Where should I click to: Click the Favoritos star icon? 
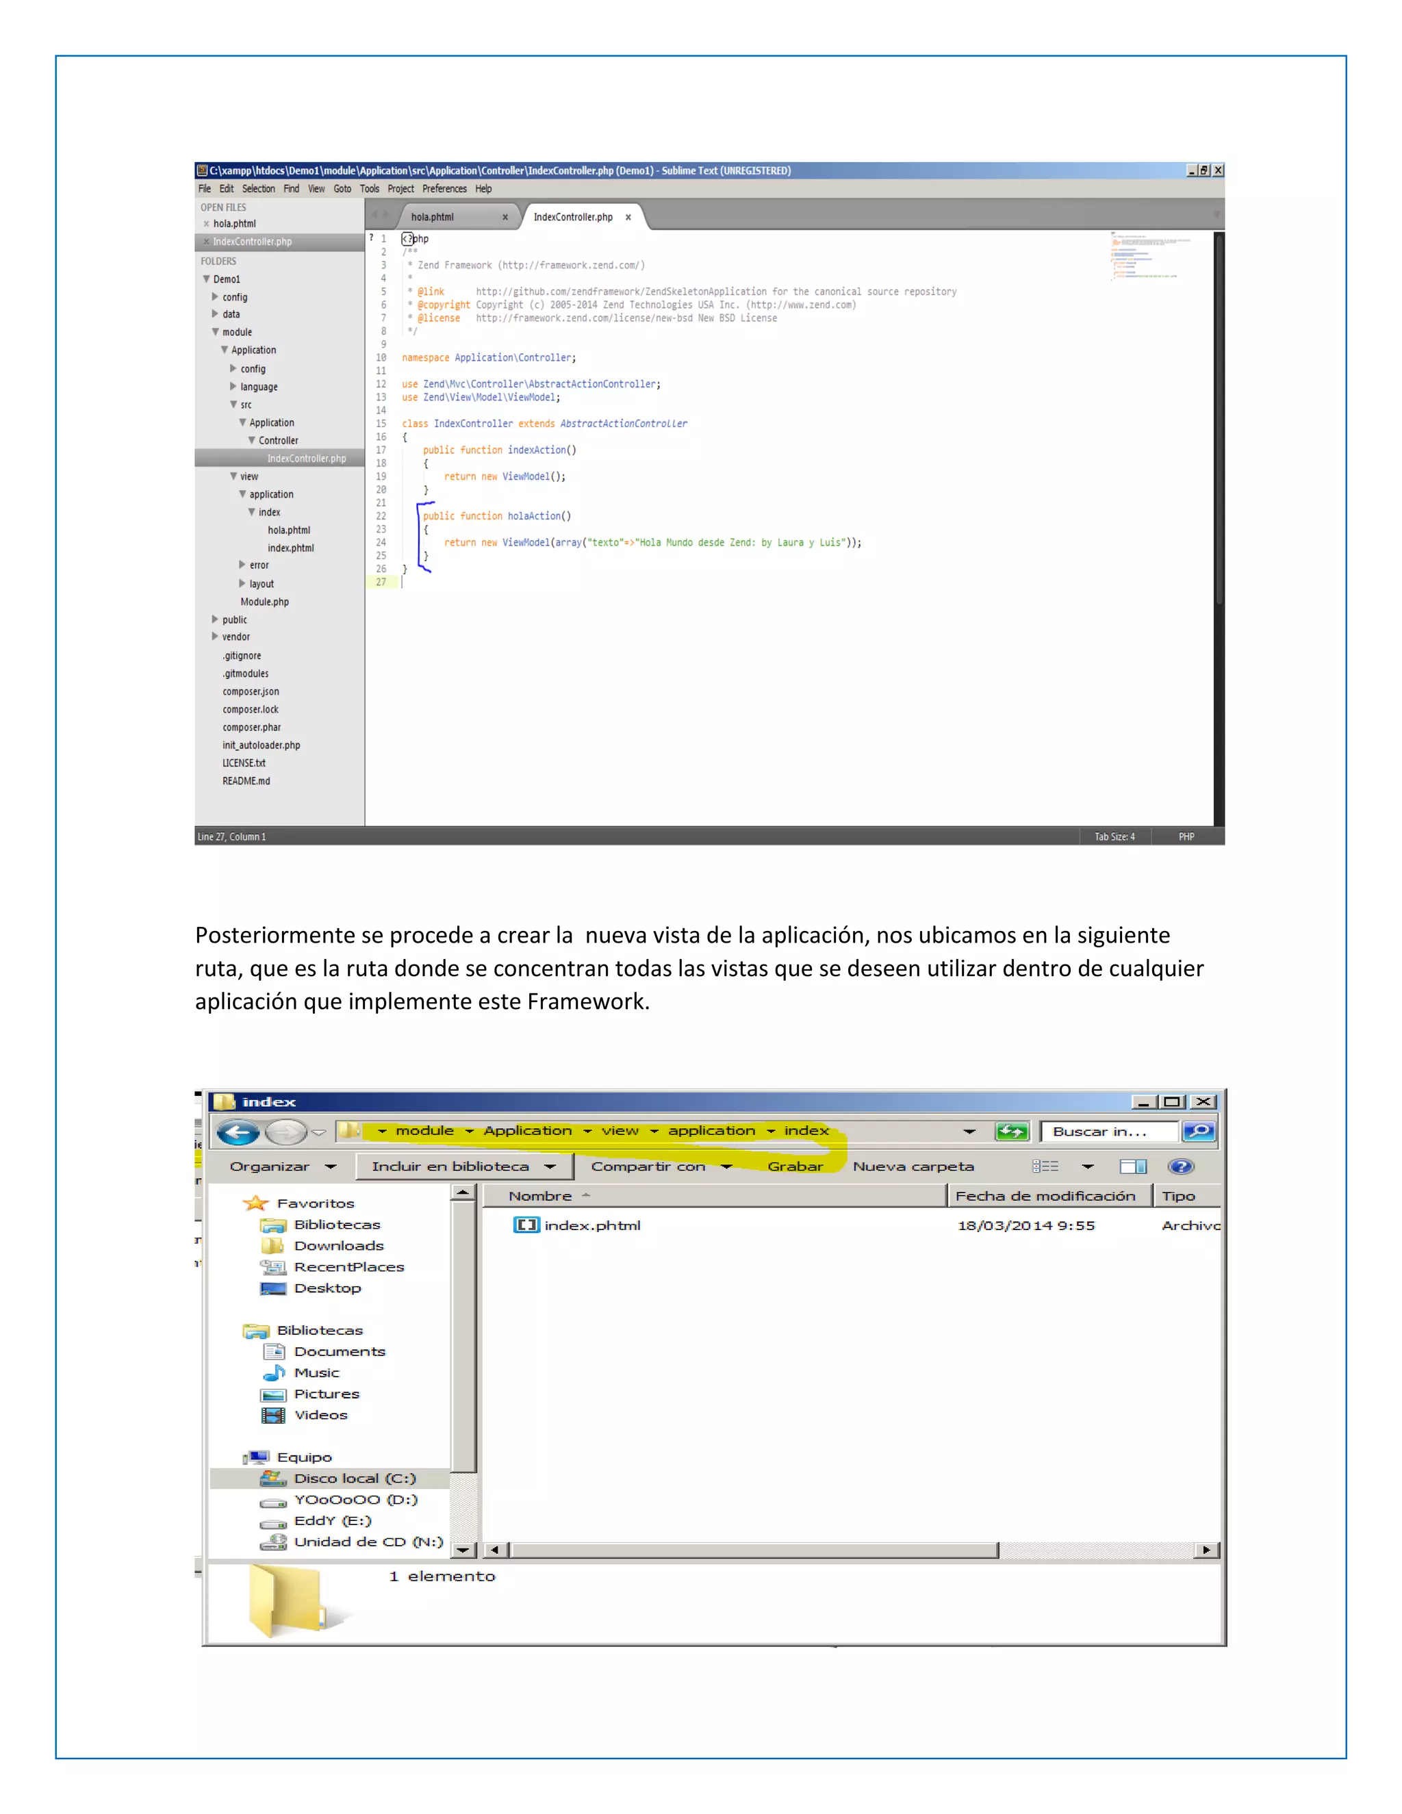pos(256,1203)
